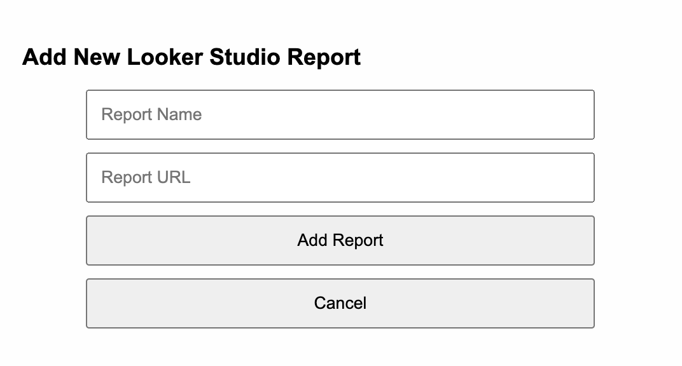Click the 'Report Name' placeholder text
This screenshot has height=366, width=682.
[151, 114]
